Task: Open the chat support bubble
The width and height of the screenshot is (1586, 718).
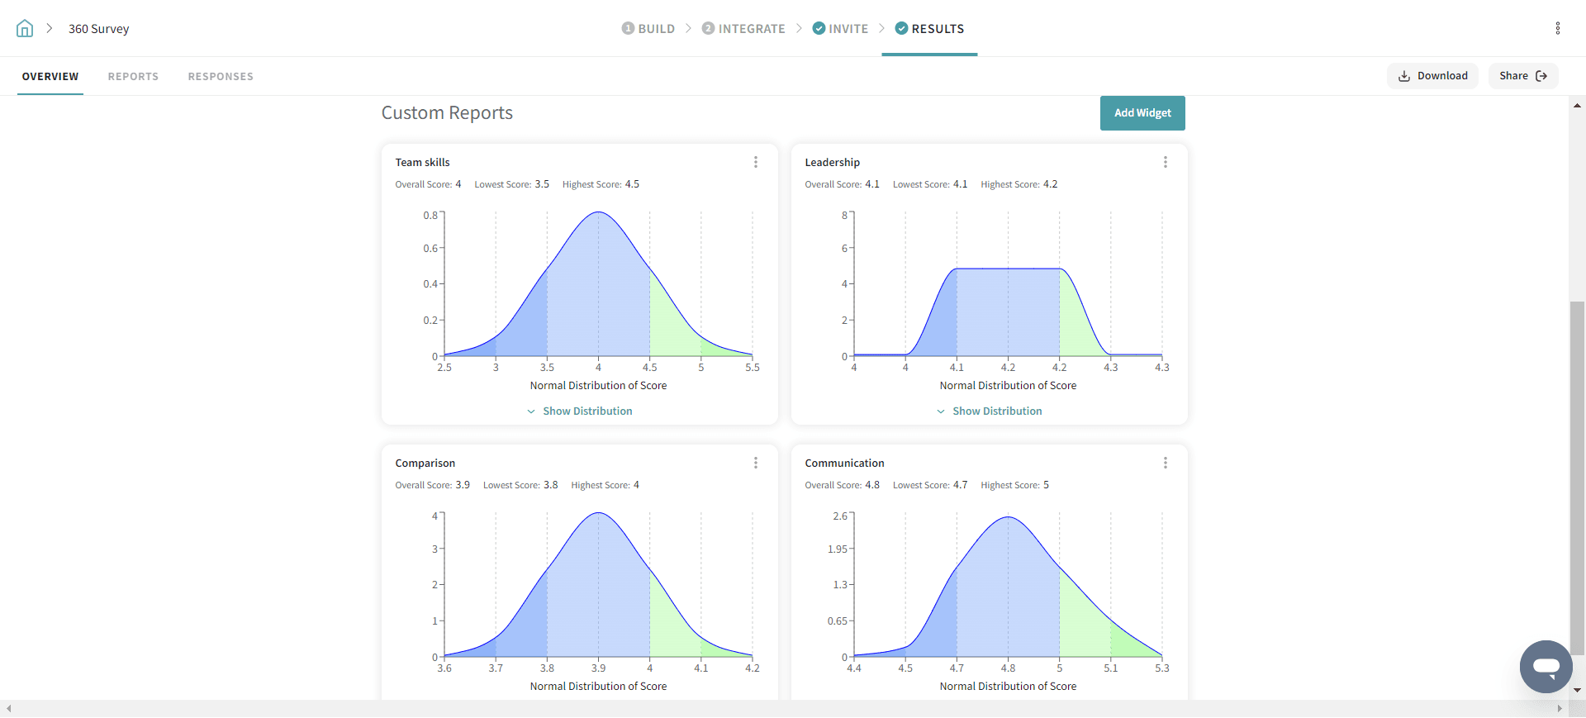Action: pos(1546,666)
